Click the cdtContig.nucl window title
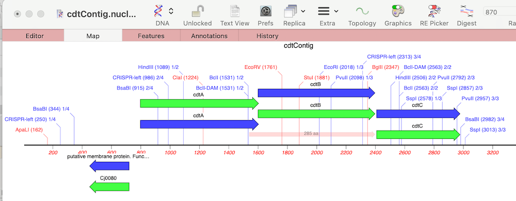 [101, 14]
